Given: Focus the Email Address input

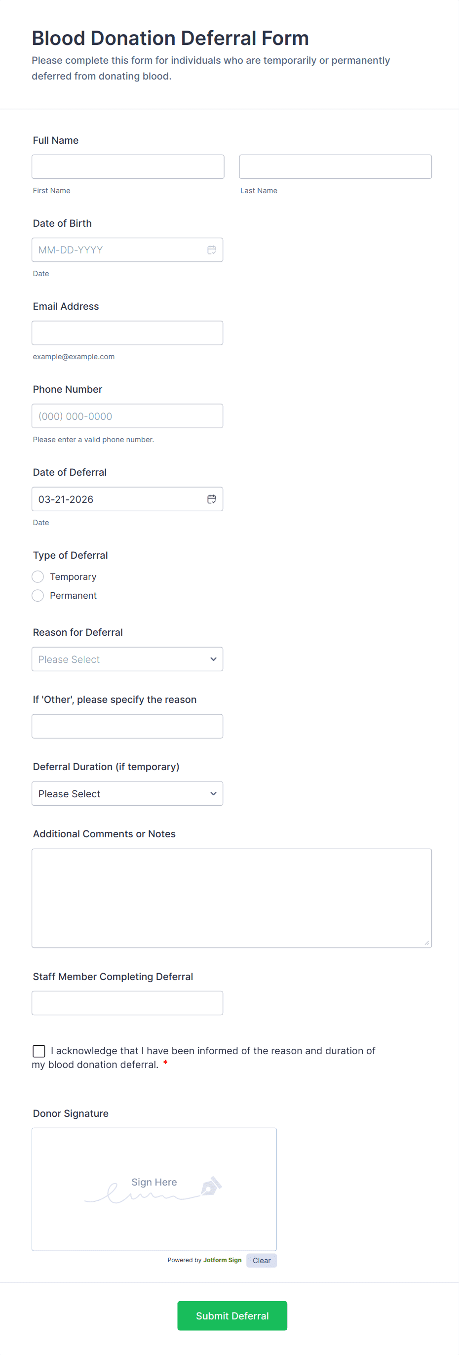Looking at the screenshot, I should click(127, 333).
